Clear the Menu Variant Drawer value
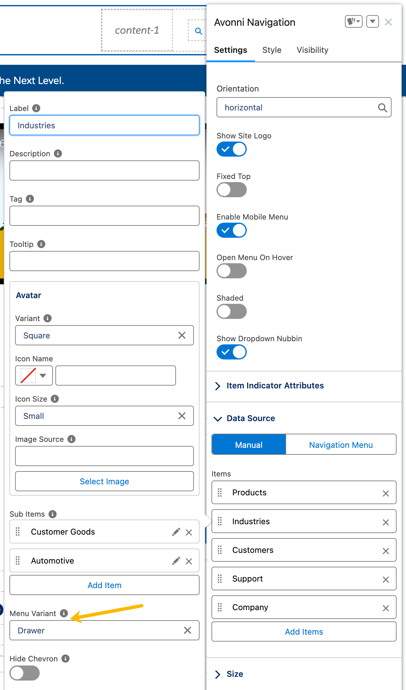Image resolution: width=406 pixels, height=690 pixels. 188,630
